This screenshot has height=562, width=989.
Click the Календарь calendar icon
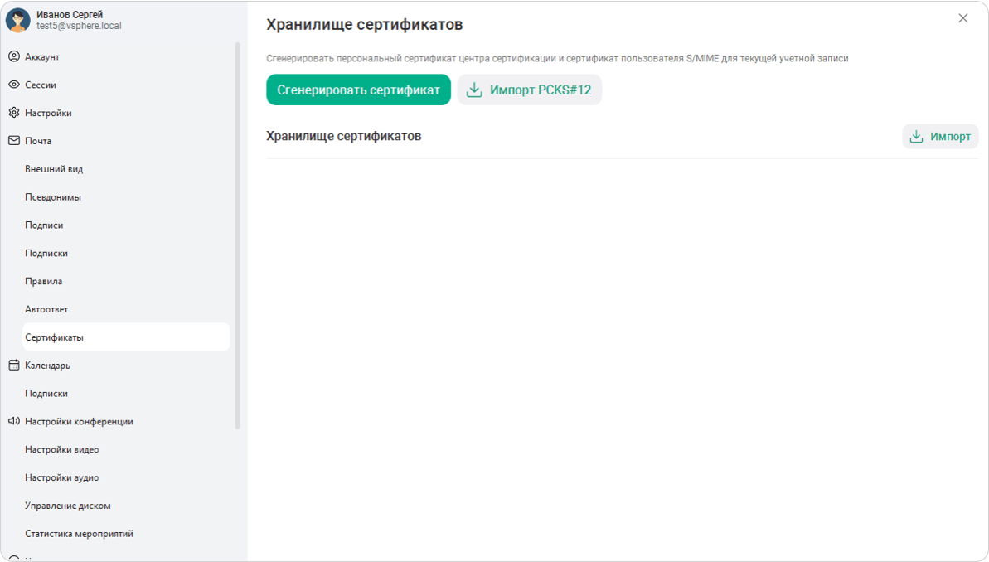(x=14, y=366)
